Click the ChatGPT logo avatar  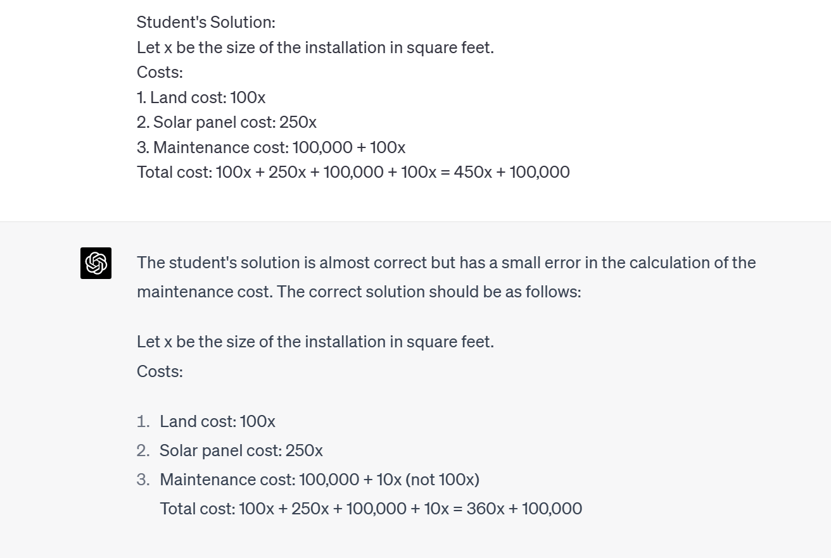[x=96, y=263]
